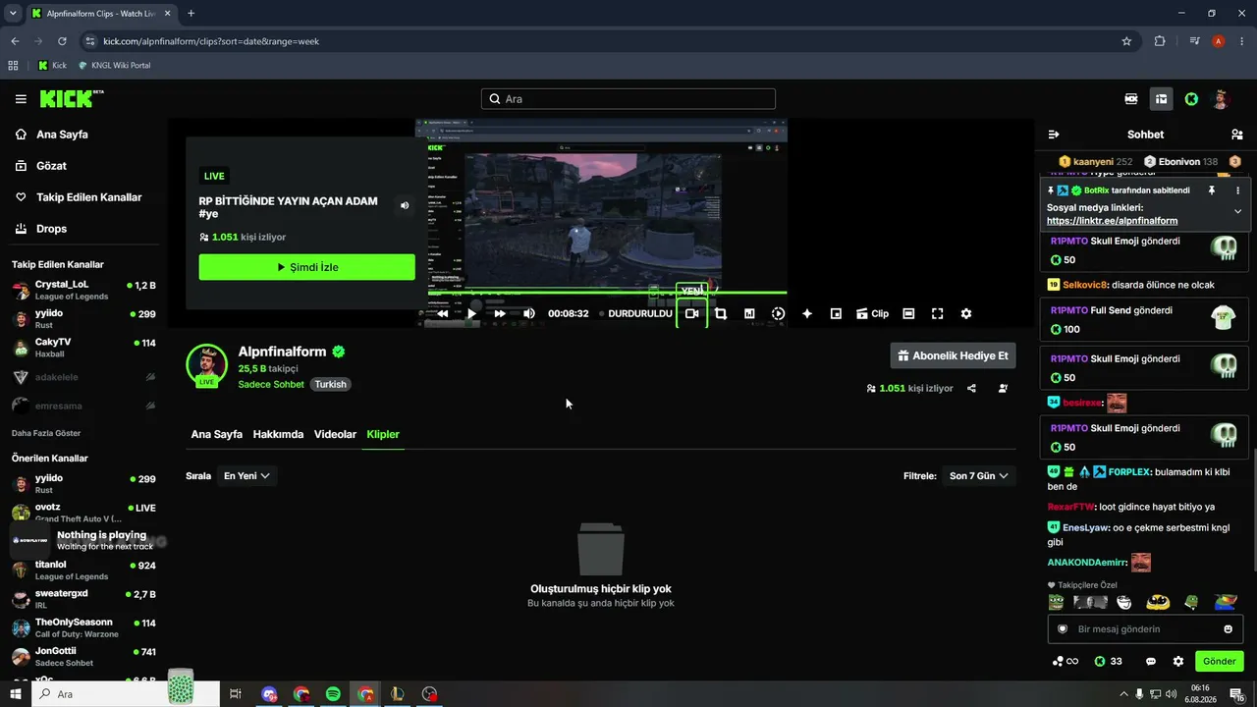Open the green Kicks coin icon in header
The width and height of the screenshot is (1257, 707).
1191,99
